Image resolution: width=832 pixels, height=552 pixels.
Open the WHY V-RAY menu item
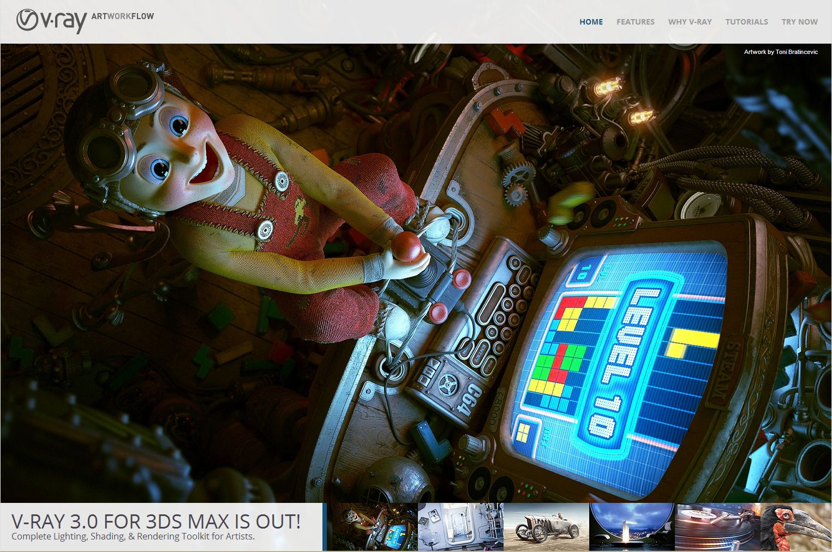(x=690, y=22)
